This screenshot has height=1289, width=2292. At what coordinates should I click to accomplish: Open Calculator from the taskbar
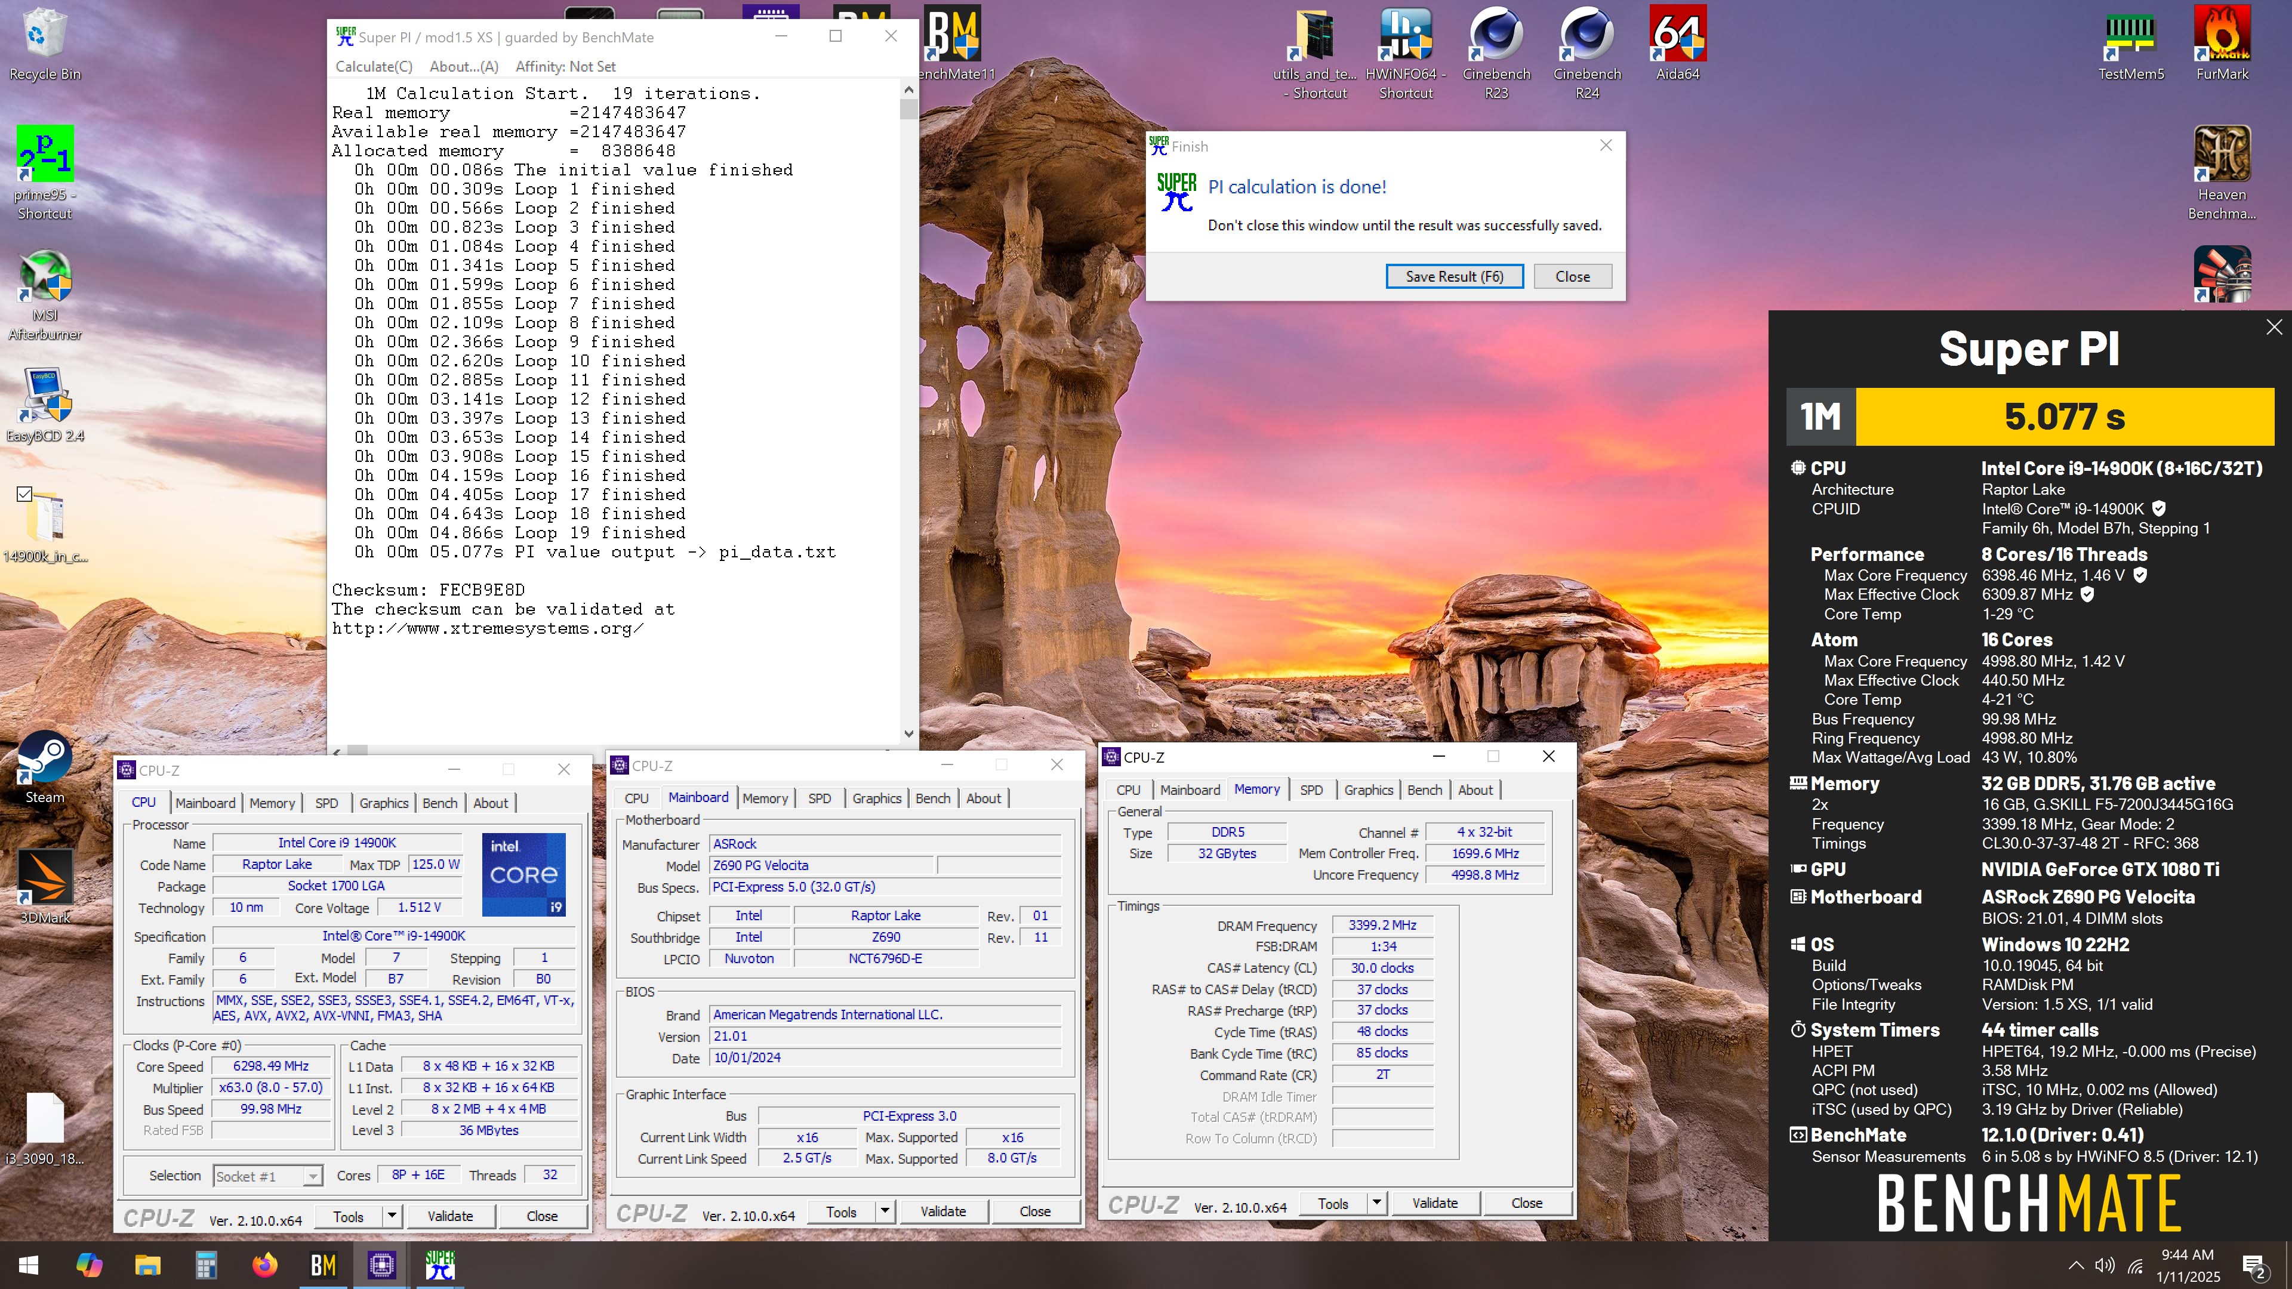point(205,1264)
